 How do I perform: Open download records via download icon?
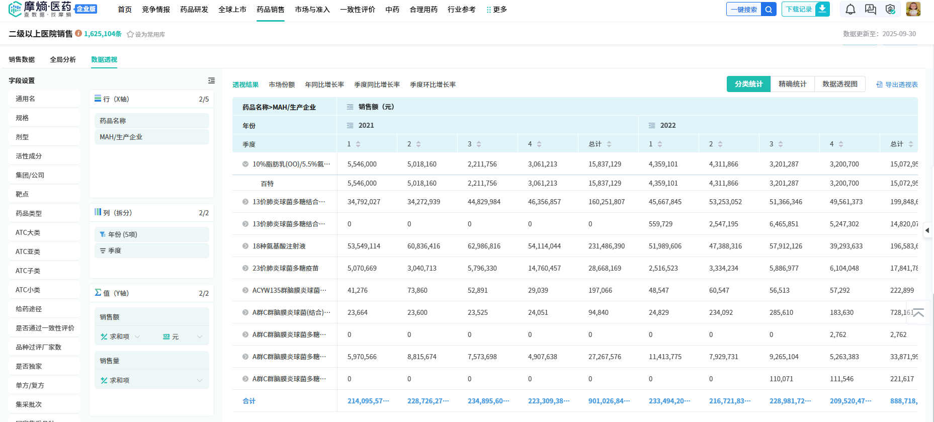(x=822, y=9)
